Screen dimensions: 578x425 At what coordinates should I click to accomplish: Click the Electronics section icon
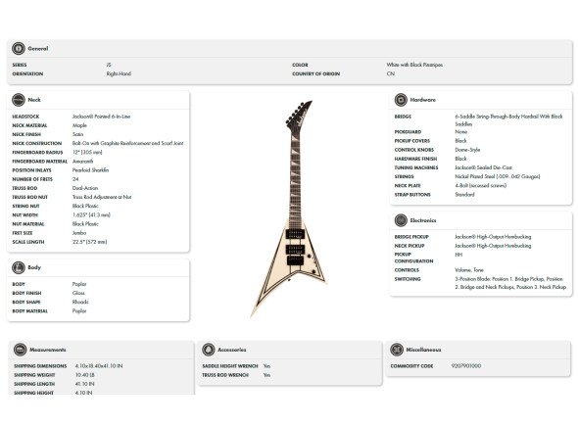401,220
